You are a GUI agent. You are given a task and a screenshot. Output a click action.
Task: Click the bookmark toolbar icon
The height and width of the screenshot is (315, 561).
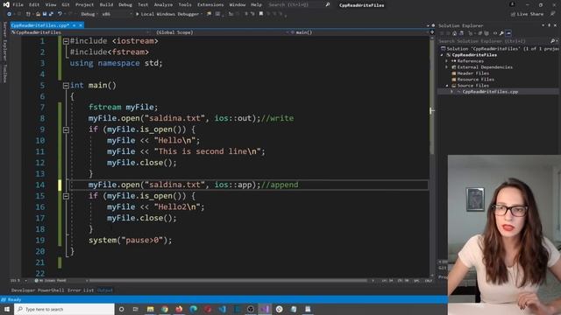261,14
